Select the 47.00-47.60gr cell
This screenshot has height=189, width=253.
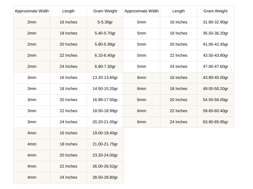click(215, 67)
